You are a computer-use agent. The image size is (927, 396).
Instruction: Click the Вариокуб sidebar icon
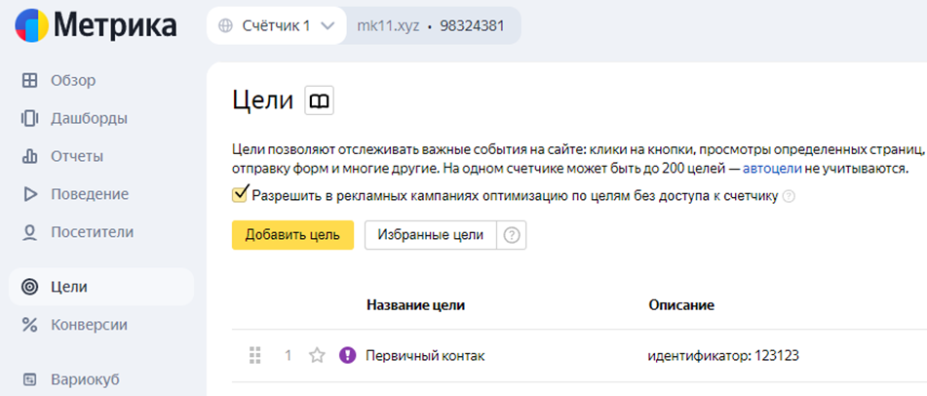[x=29, y=378]
